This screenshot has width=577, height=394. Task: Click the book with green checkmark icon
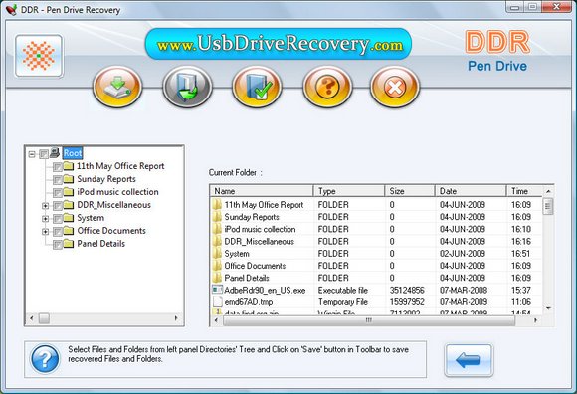click(x=257, y=87)
